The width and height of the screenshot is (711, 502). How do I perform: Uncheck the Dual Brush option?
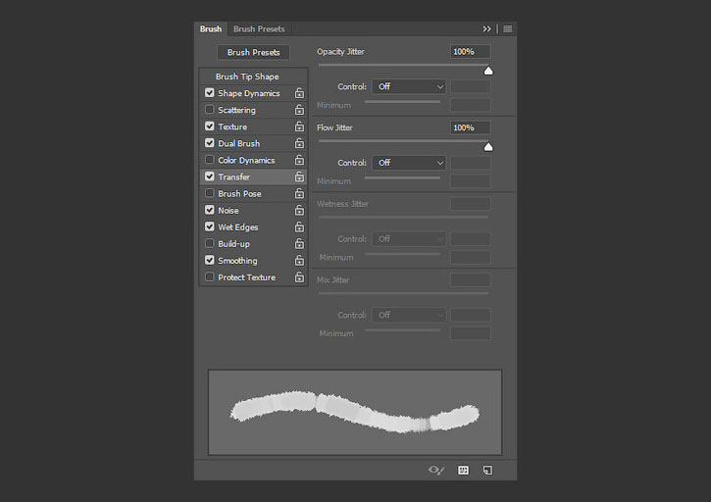click(210, 143)
